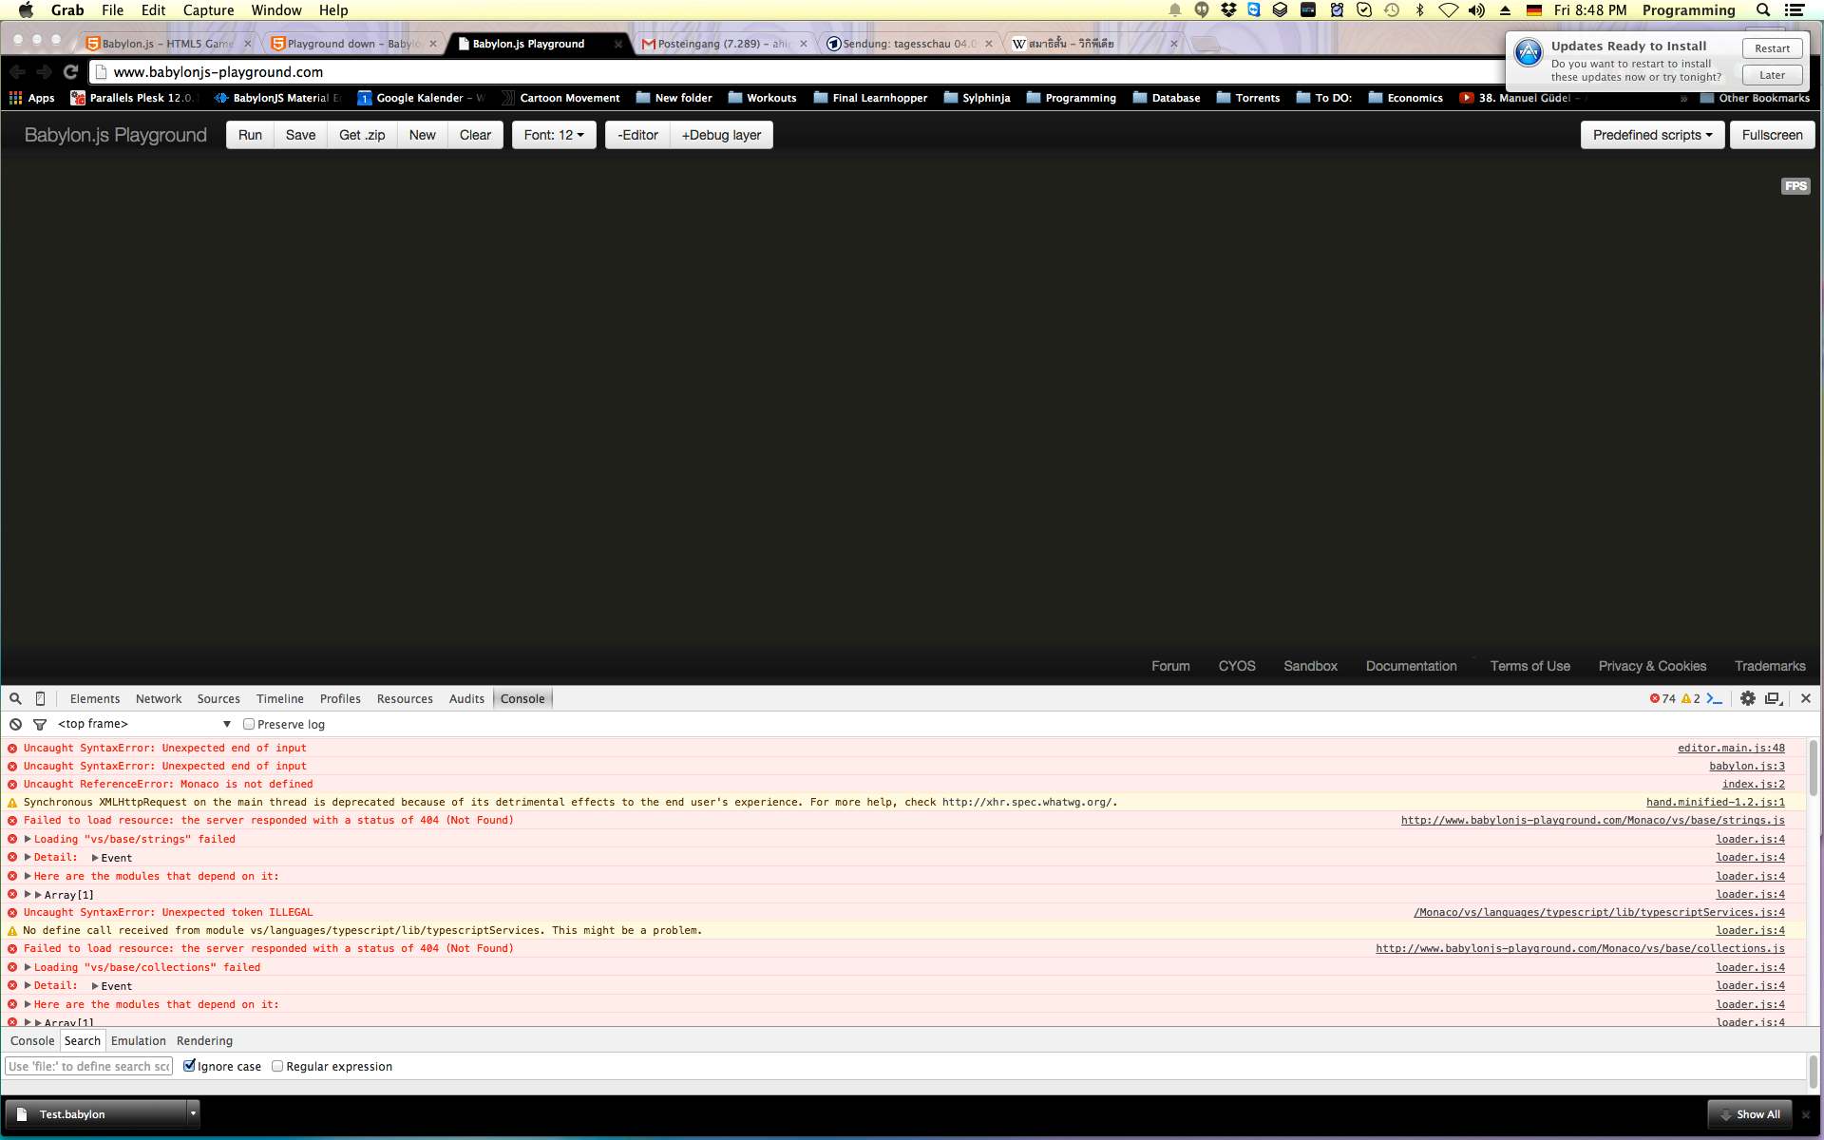
Task: Open the hand.minified-1.2.js:1 source link
Action: (x=1715, y=802)
